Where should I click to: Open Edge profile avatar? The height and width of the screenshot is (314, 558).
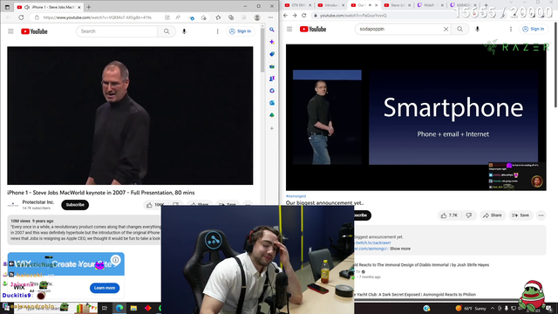[x=257, y=17]
